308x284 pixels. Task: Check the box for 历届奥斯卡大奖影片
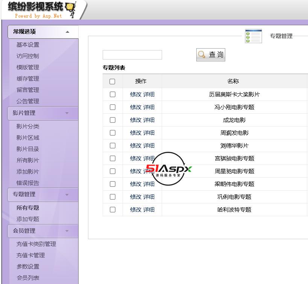click(112, 95)
